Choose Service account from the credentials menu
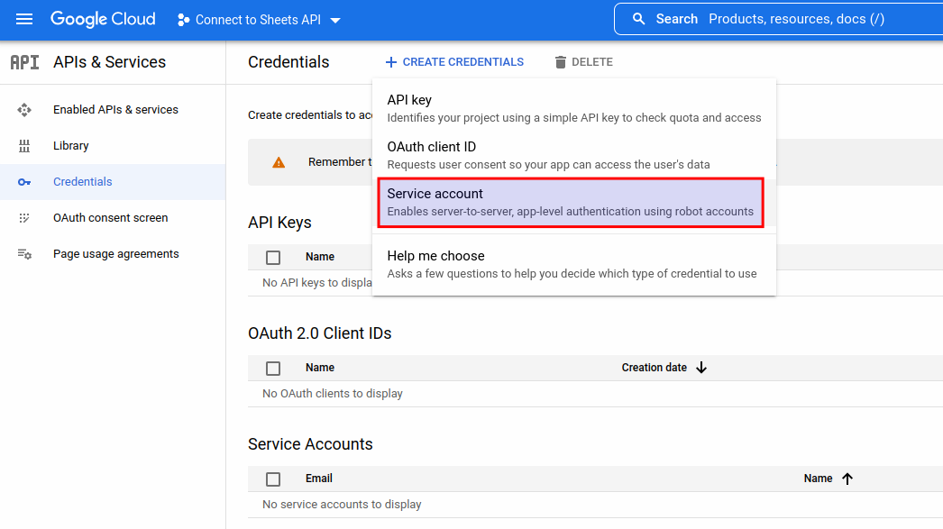 tap(570, 202)
